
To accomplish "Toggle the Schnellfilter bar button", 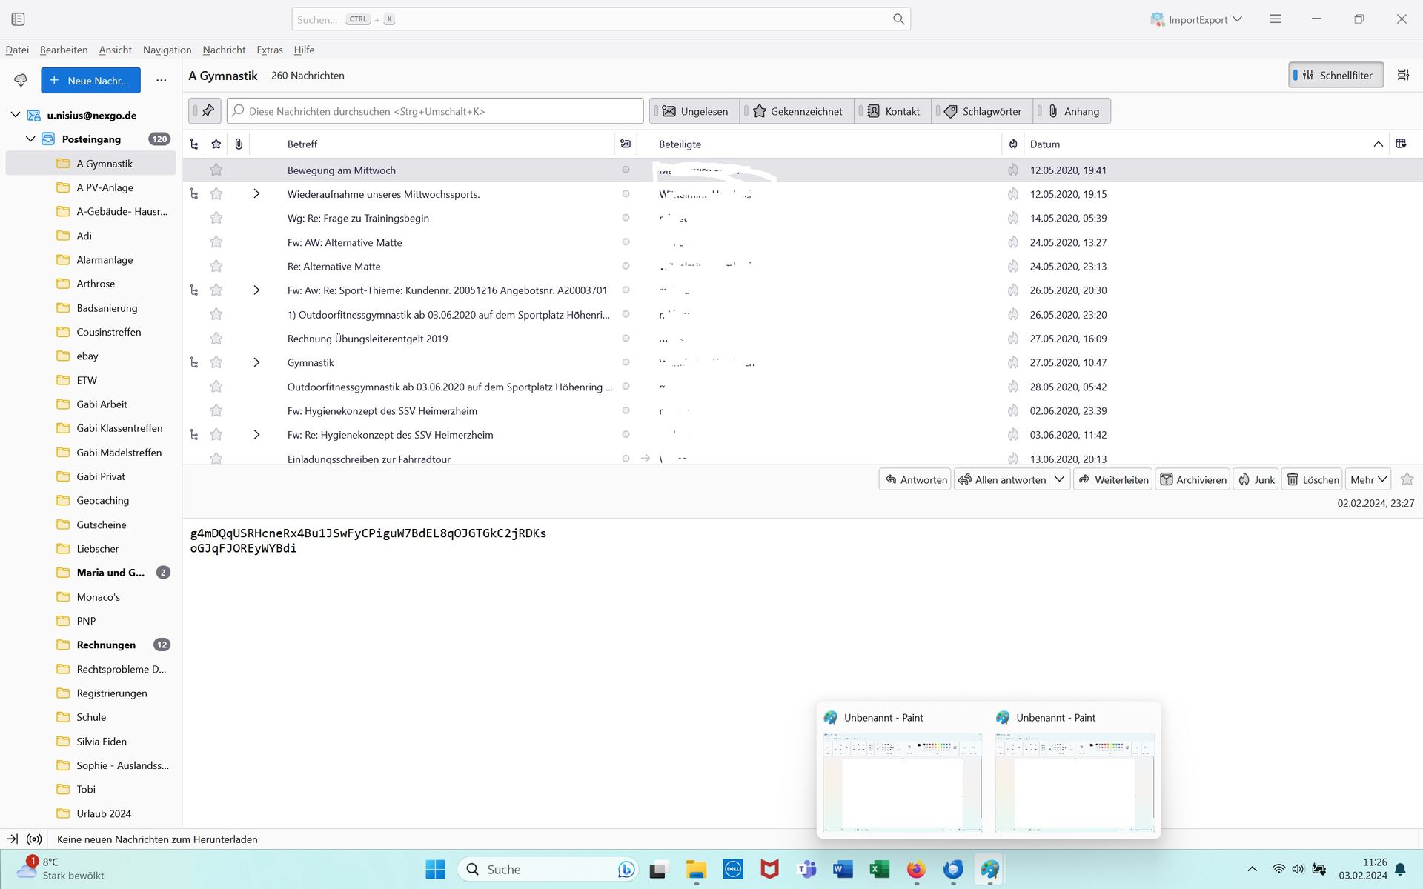I will [x=1336, y=75].
